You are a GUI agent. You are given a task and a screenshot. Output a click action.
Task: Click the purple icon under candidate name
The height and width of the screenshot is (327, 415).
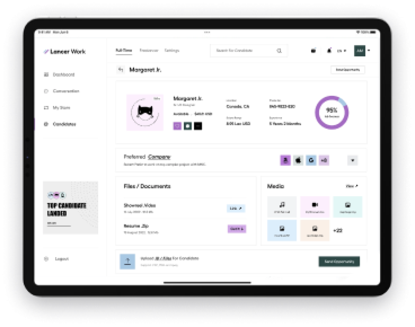click(x=177, y=126)
